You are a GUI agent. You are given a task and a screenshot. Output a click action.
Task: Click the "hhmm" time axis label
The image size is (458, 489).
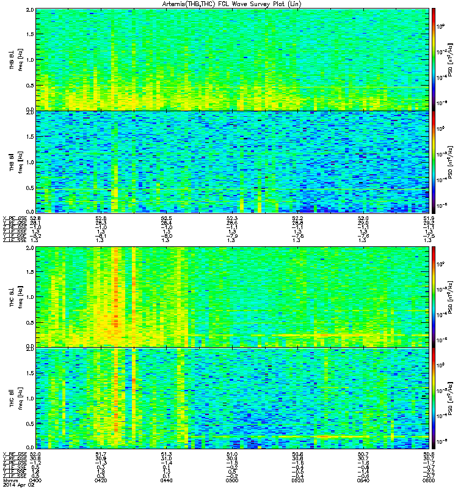(10, 480)
